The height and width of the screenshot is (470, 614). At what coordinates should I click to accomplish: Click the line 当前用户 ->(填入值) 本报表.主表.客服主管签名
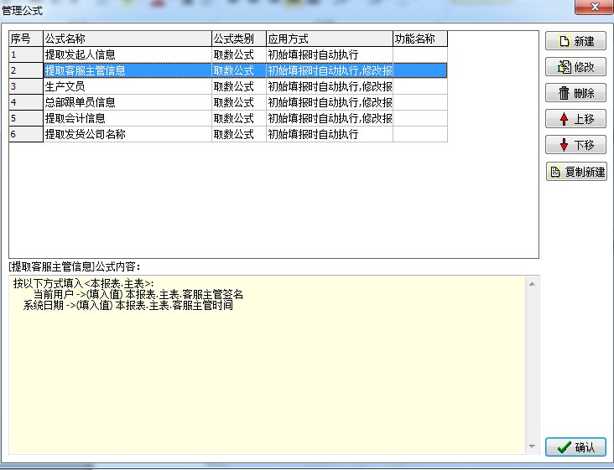point(138,294)
